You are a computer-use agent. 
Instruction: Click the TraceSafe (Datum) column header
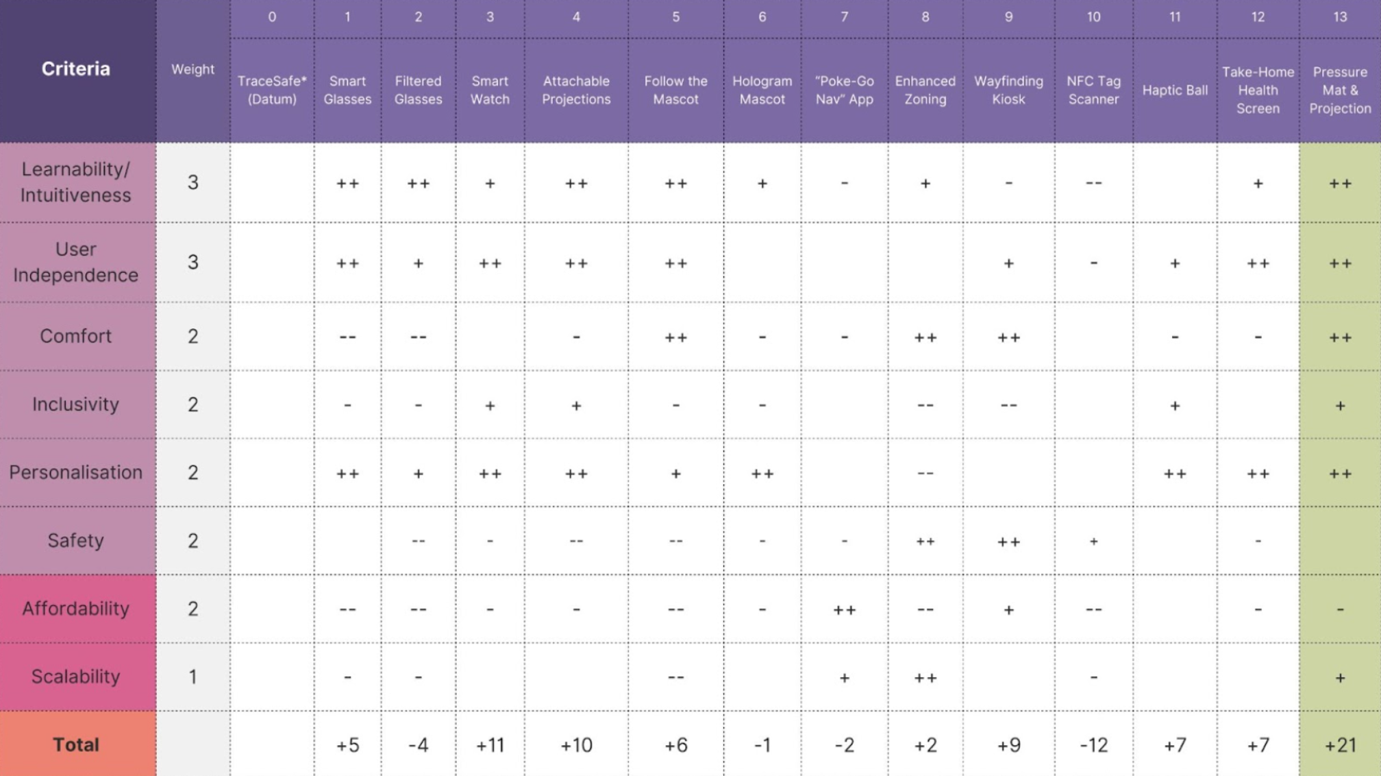click(x=272, y=90)
